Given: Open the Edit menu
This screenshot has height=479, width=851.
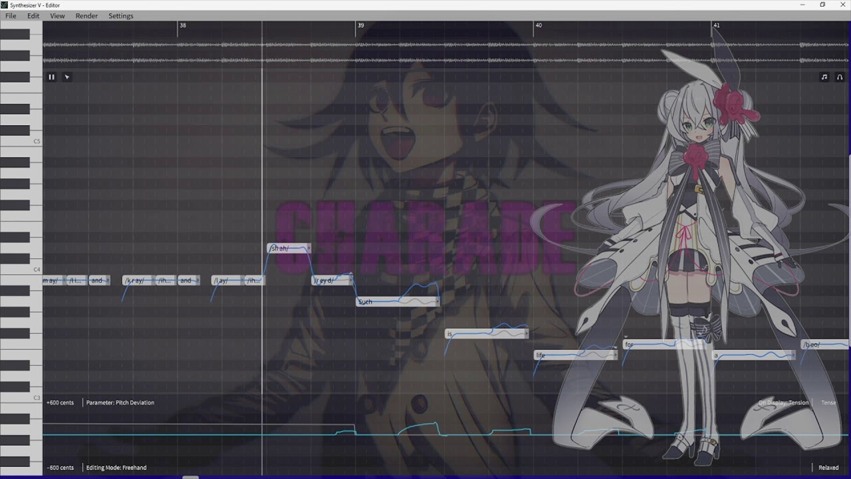Looking at the screenshot, I should click(33, 16).
